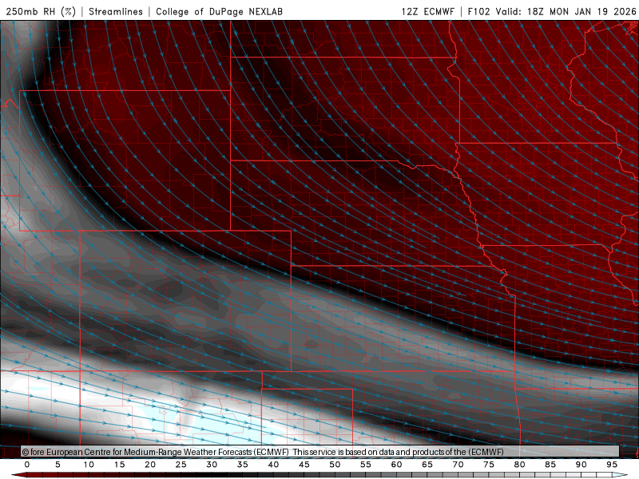Click the "15" value on the color scale
Screen dimensions: 639x479
(119, 465)
